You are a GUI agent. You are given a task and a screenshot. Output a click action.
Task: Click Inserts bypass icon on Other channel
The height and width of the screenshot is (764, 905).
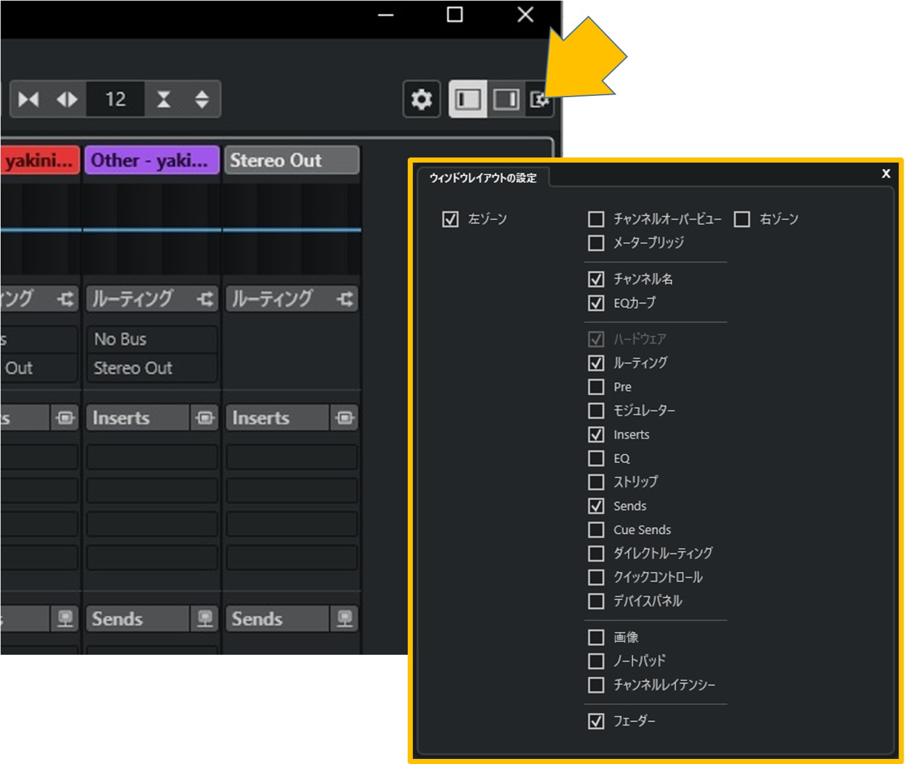[x=204, y=418]
